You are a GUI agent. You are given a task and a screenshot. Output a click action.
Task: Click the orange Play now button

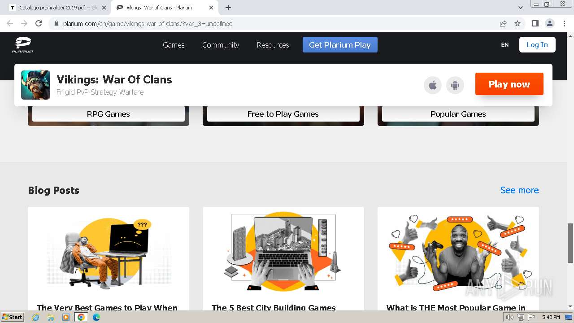[509, 84]
